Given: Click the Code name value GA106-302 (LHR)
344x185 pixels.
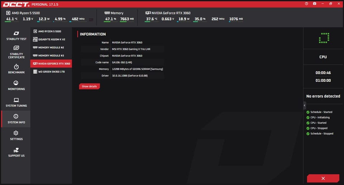Looking at the screenshot, I should click(x=122, y=62).
